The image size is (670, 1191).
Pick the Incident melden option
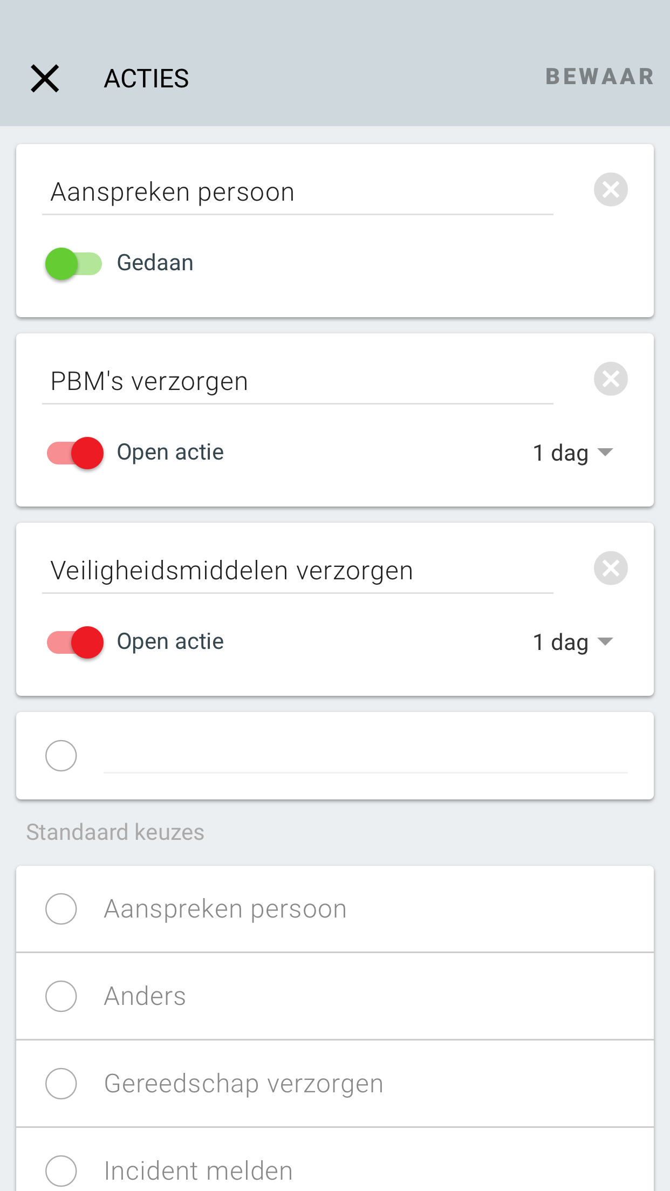[335, 1160]
